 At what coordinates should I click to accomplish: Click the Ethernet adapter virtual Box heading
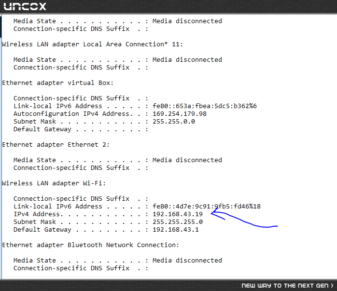click(58, 83)
